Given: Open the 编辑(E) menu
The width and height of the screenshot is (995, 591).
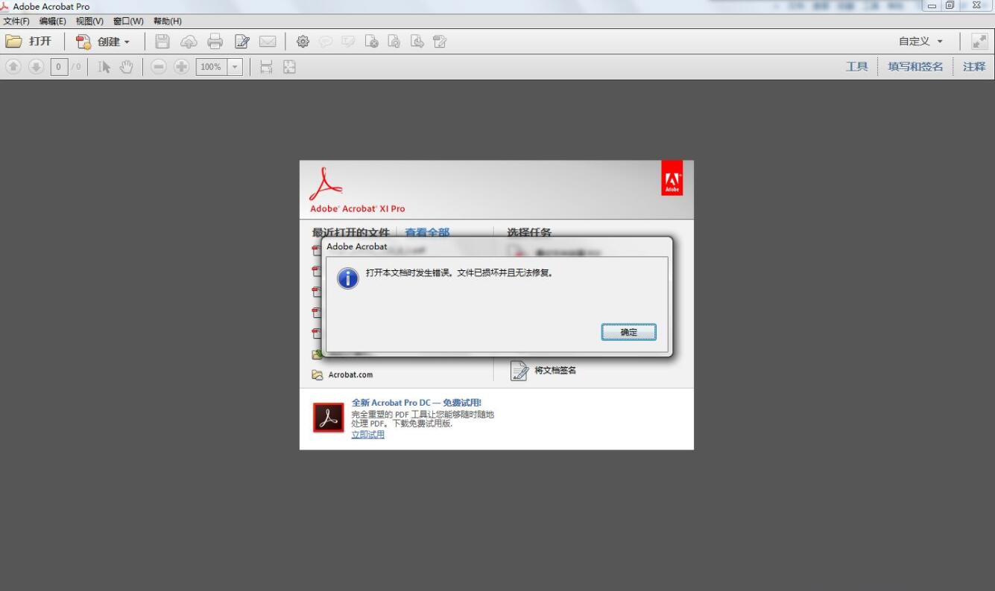Looking at the screenshot, I should [52, 21].
